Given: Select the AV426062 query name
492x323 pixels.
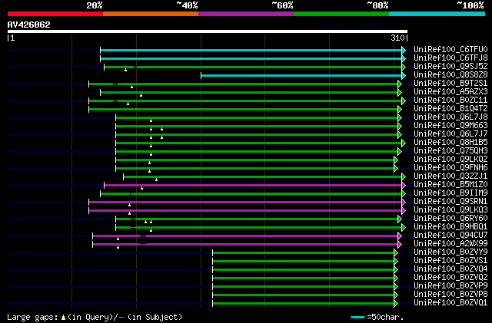Looking at the screenshot, I should coord(29,25).
